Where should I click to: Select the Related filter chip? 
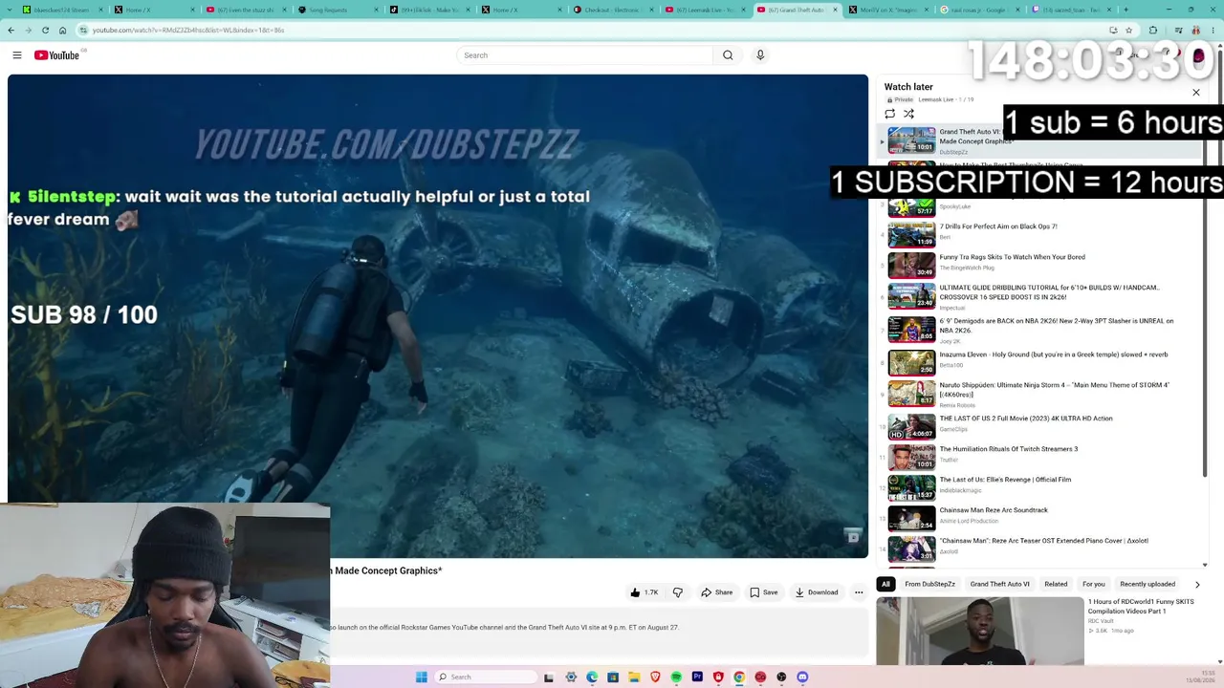point(1056,584)
